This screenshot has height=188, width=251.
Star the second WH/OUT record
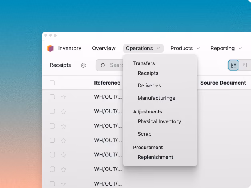coord(64,111)
